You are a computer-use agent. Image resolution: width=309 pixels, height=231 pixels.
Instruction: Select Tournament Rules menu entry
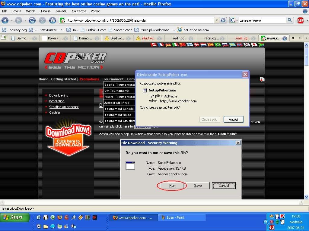pos(119,115)
